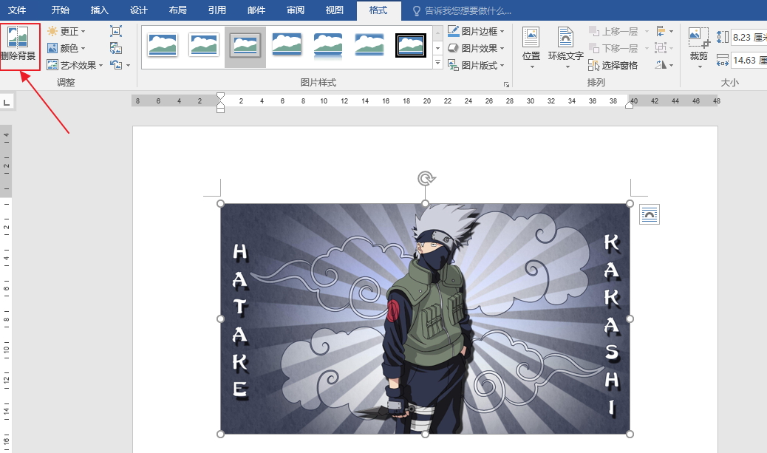
Task: Switch to the View (视图) tab
Action: 334,10
